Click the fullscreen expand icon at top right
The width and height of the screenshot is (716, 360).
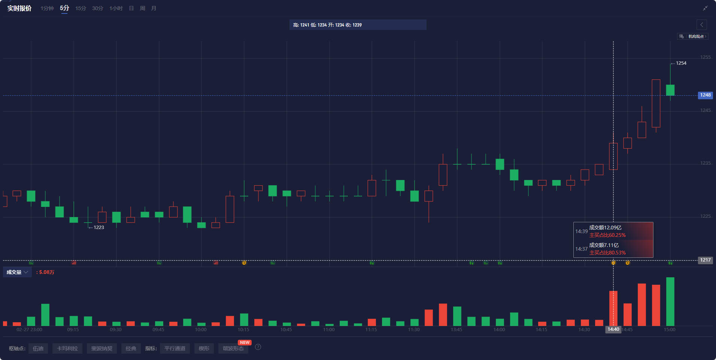tap(706, 8)
